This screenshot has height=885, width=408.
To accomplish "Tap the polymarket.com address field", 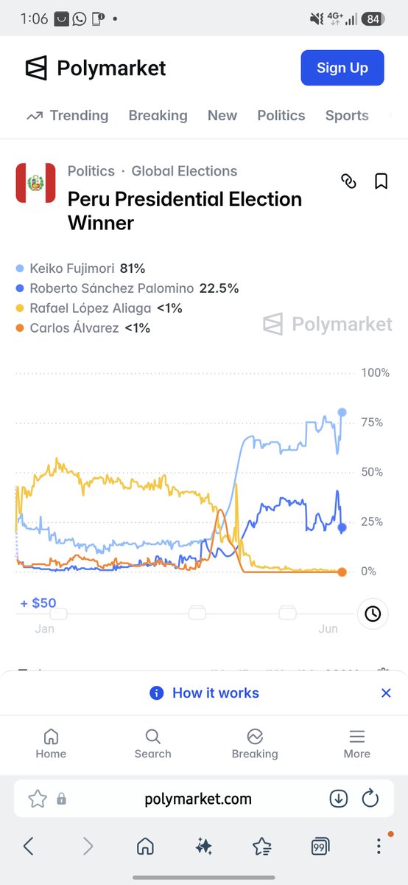I will (197, 799).
